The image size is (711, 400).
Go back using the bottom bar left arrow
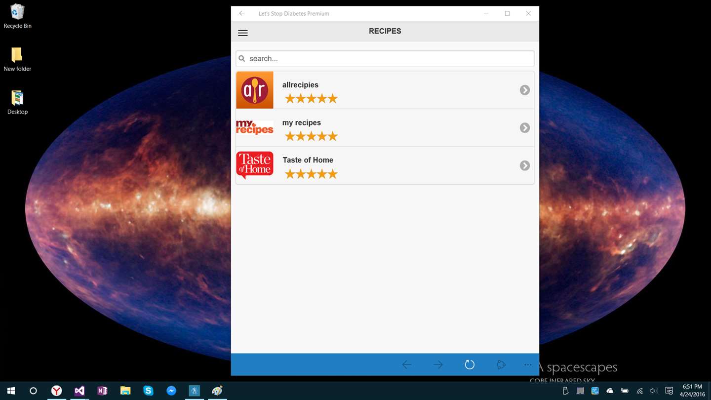407,365
